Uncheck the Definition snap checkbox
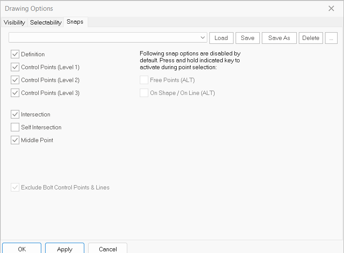Screen dimensions: 344x253 [x=15, y=54]
